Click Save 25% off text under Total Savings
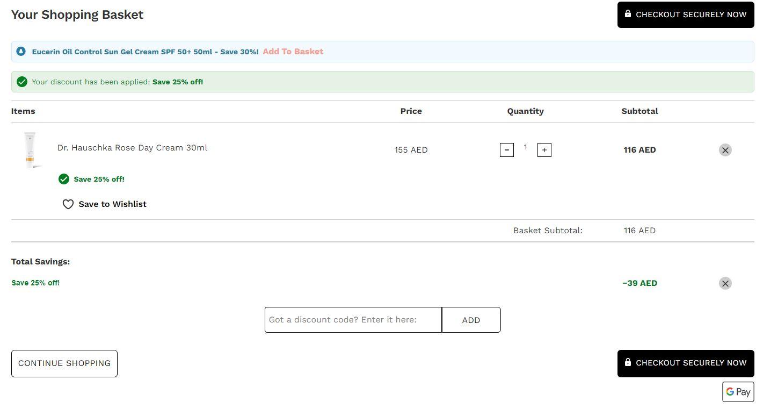Image resolution: width=763 pixels, height=416 pixels. pyautogui.click(x=35, y=283)
